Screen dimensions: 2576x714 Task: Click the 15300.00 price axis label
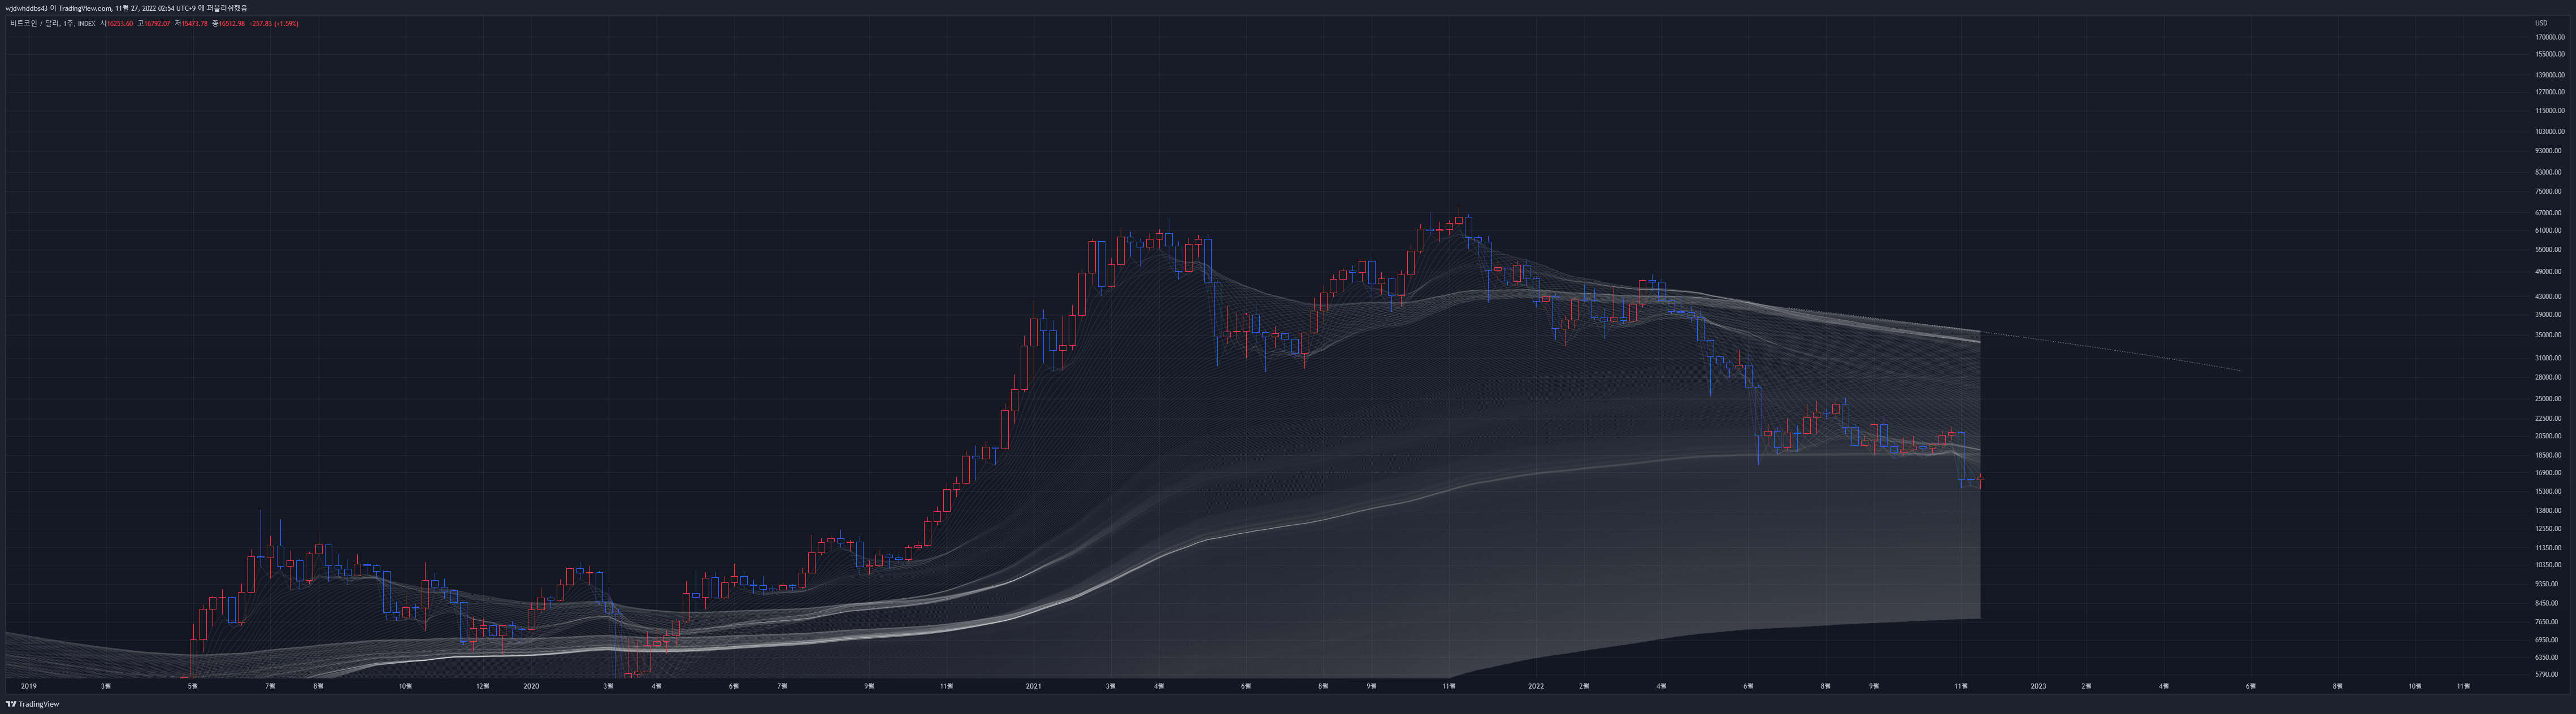coord(2548,491)
